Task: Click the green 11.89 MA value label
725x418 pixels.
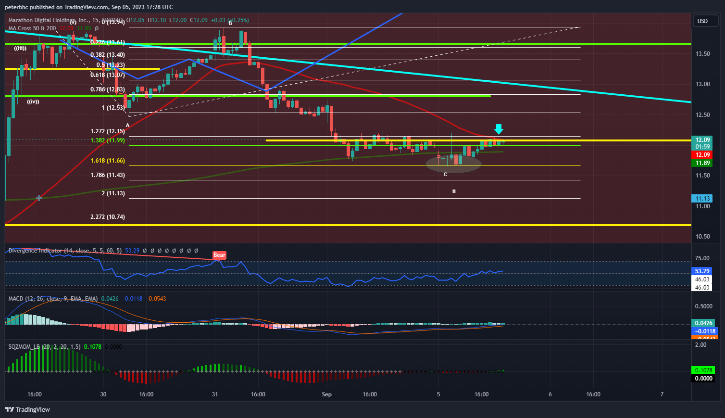Action: 703,163
